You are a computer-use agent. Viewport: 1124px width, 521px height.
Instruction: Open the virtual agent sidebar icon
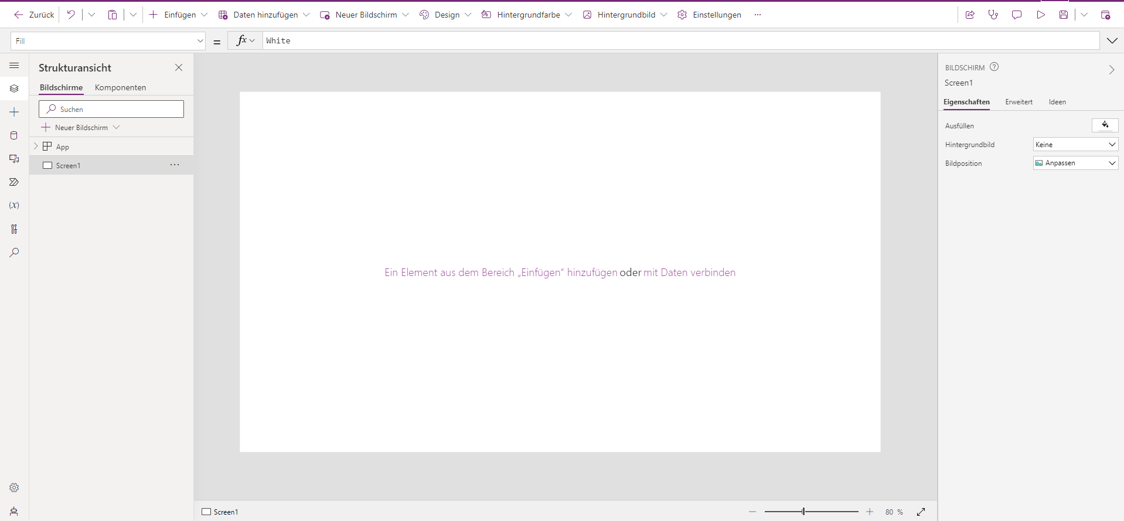[x=14, y=511]
